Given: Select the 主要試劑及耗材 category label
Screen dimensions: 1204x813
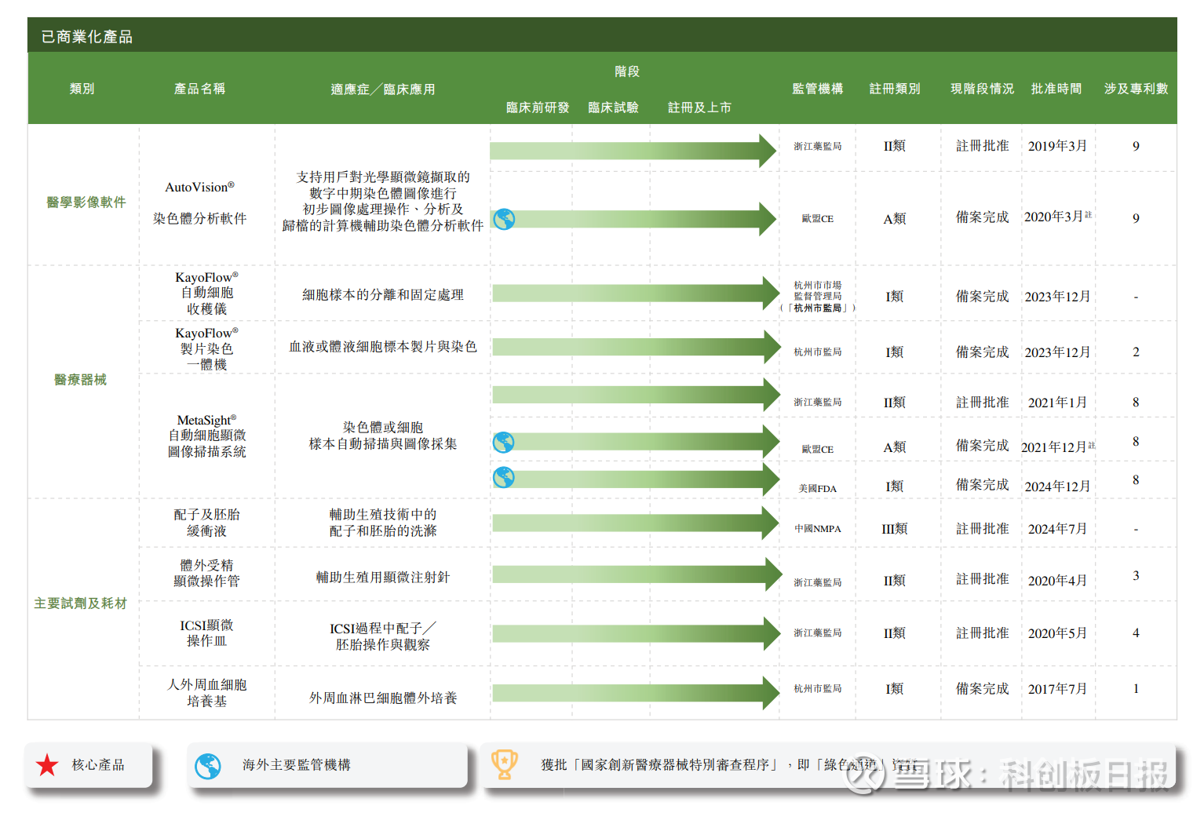Looking at the screenshot, I should [x=80, y=603].
